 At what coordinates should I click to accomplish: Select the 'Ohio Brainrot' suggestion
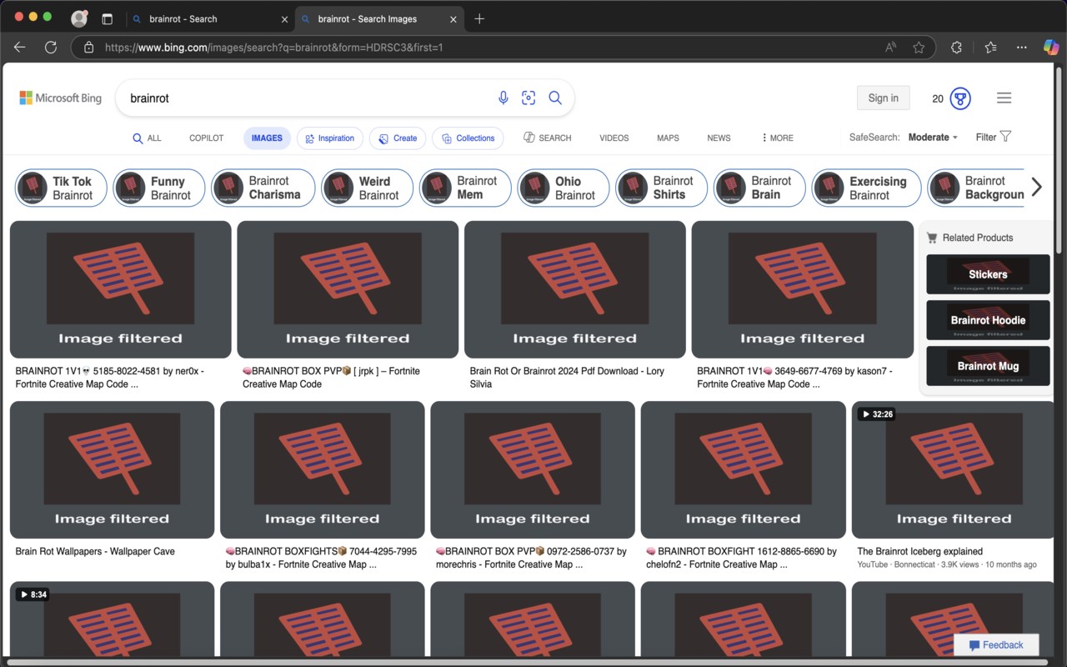[x=564, y=188]
